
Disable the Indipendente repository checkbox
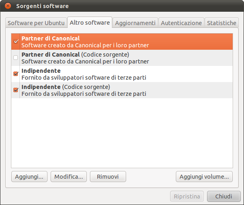tap(16, 74)
